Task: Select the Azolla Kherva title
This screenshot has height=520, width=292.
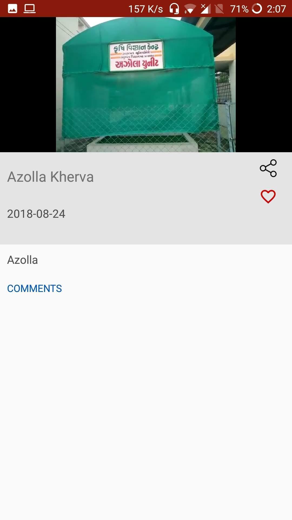Action: [51, 177]
